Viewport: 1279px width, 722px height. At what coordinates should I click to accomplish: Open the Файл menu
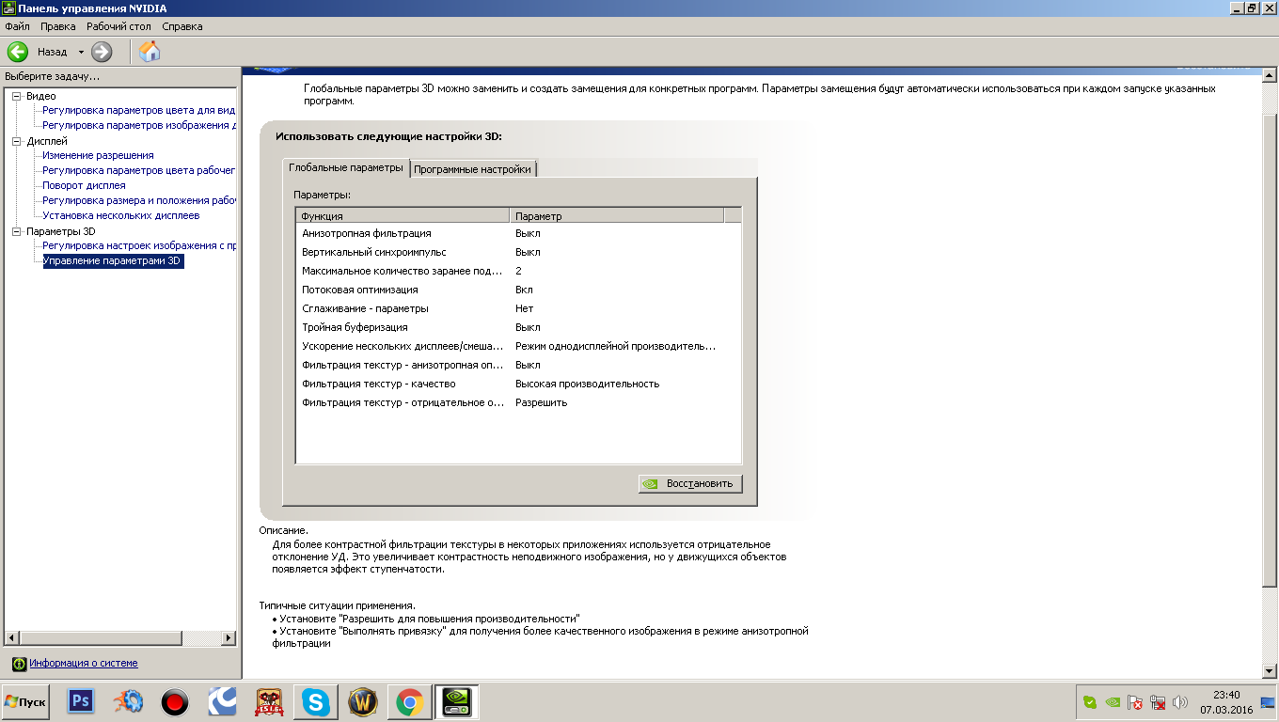pyautogui.click(x=17, y=26)
